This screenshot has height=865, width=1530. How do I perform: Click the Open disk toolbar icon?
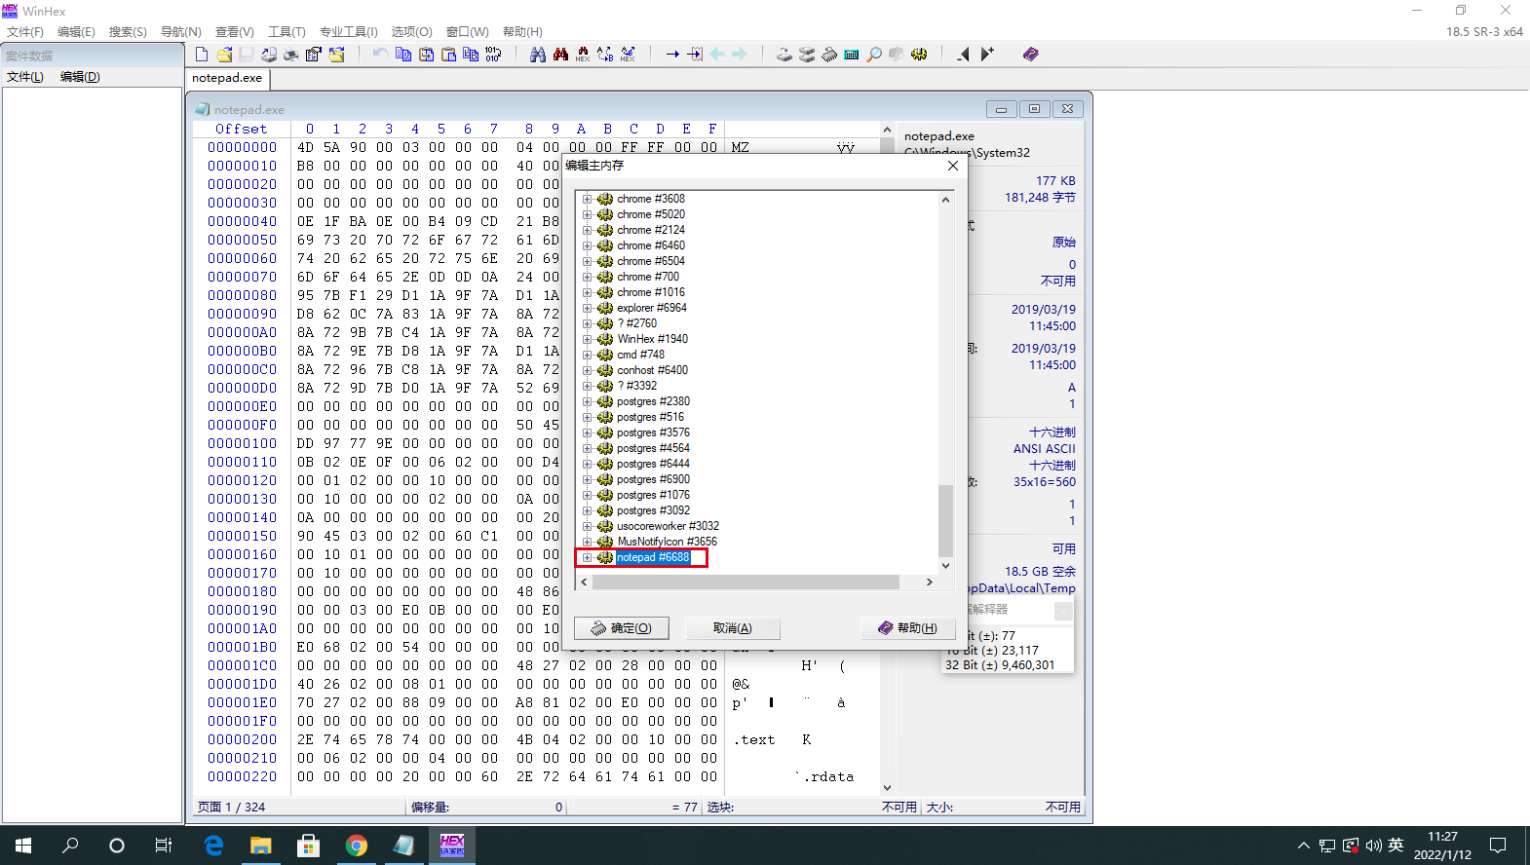coord(784,55)
